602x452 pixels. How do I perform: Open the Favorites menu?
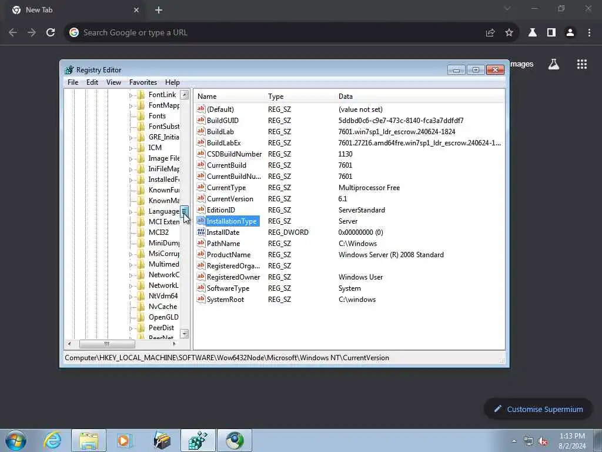[x=143, y=82]
